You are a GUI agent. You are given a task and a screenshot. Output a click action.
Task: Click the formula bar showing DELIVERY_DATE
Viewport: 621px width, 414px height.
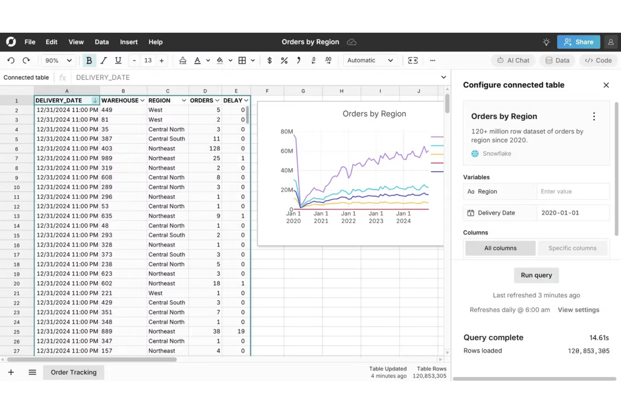click(x=256, y=77)
